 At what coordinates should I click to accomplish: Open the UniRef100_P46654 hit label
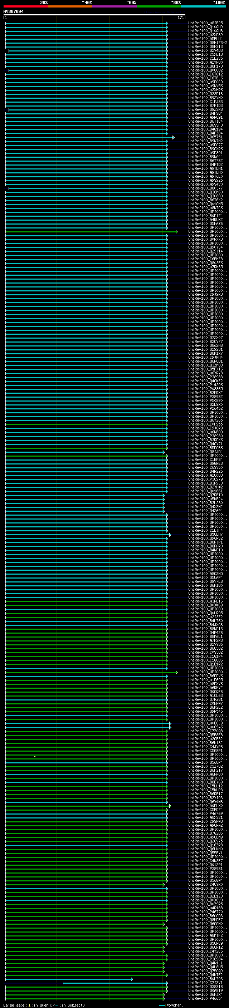(205, 999)
